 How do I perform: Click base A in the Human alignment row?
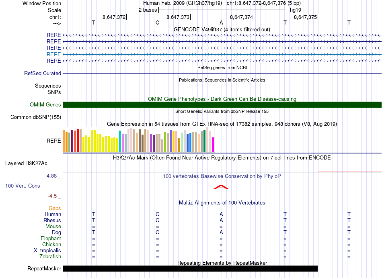pyautogui.click(x=221, y=214)
